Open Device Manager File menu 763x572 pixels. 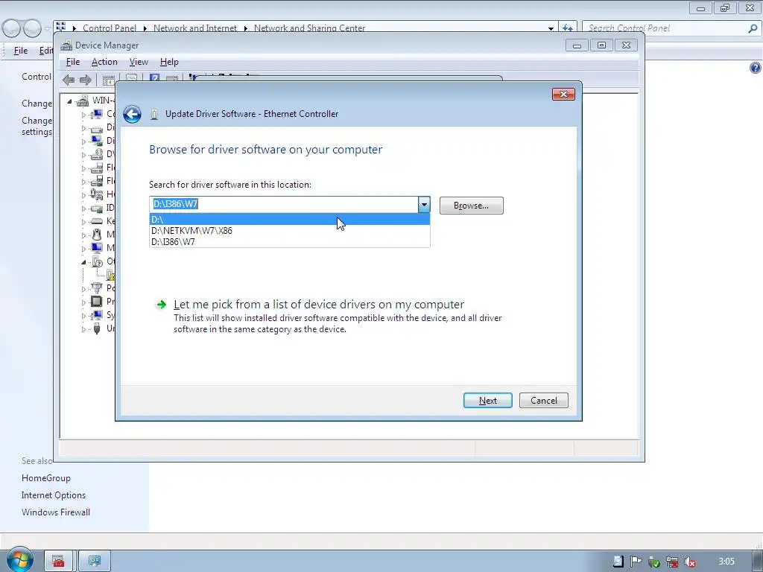(x=73, y=62)
